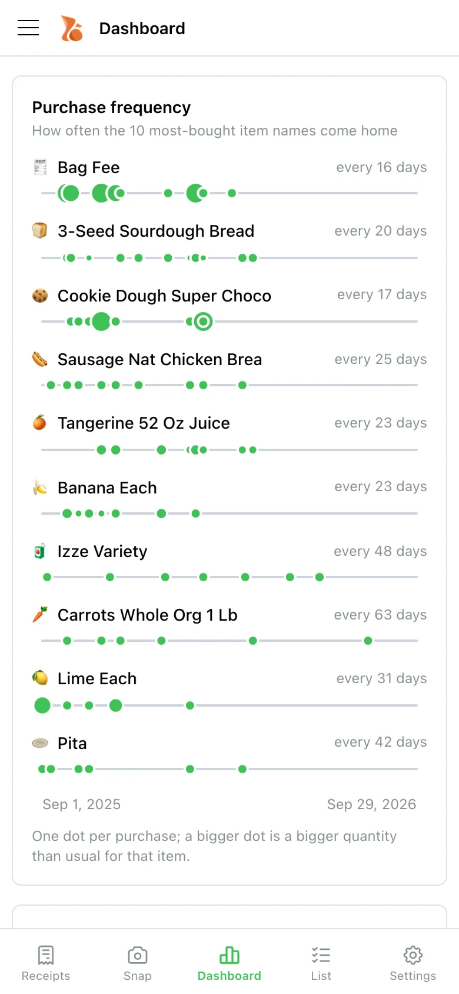Click the ringed dot on Cookie Dough timeline
Image resolution: width=459 pixels, height=994 pixels.
click(x=204, y=322)
